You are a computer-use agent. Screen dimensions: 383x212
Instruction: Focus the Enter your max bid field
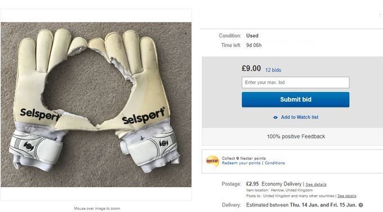pyautogui.click(x=296, y=83)
